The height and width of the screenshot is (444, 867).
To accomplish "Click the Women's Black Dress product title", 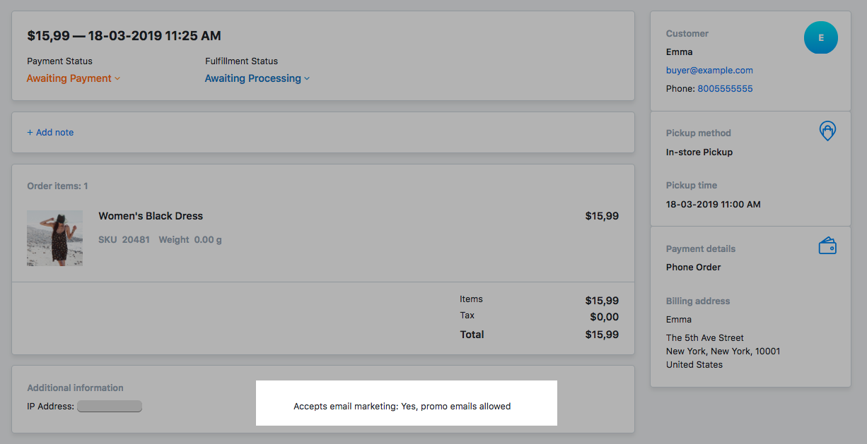I will click(151, 216).
